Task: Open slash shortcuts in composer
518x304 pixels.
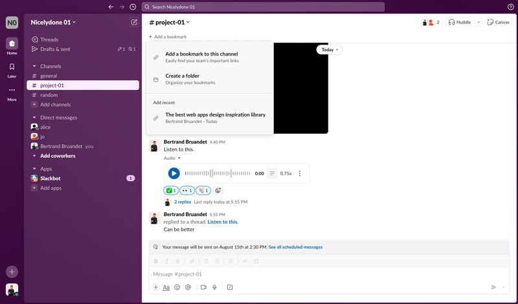Action: click(230, 287)
